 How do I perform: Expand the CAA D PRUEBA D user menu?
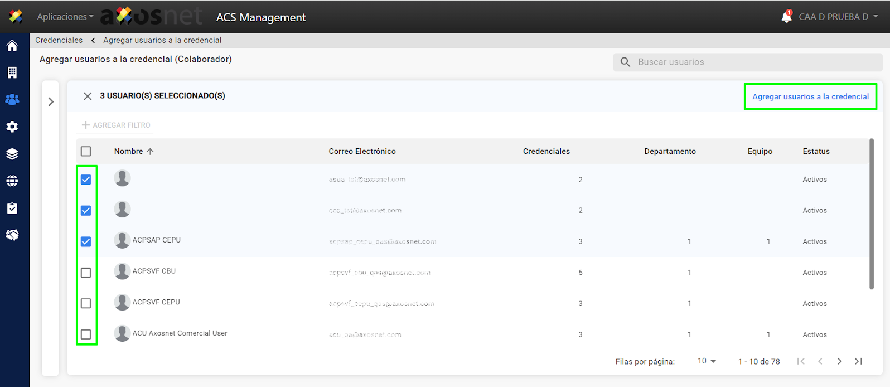838,17
